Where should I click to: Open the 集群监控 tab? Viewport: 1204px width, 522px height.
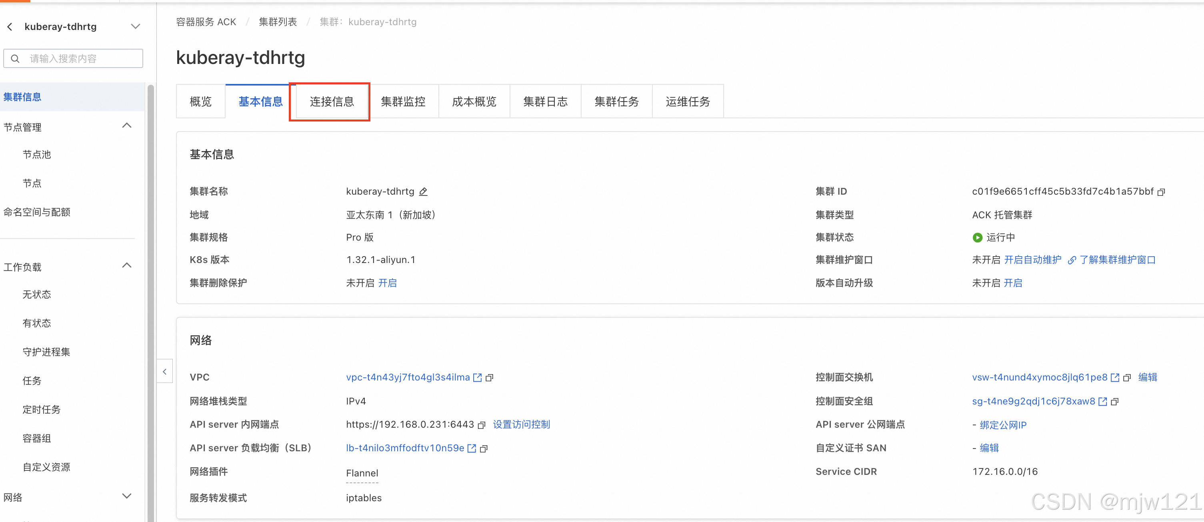403,101
